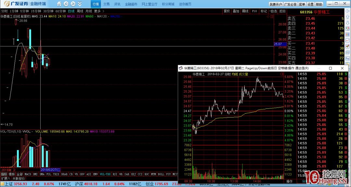This screenshot has width=351, height=187.
Task: Open the candlestick chart sidebar icon
Action: tap(347, 46)
